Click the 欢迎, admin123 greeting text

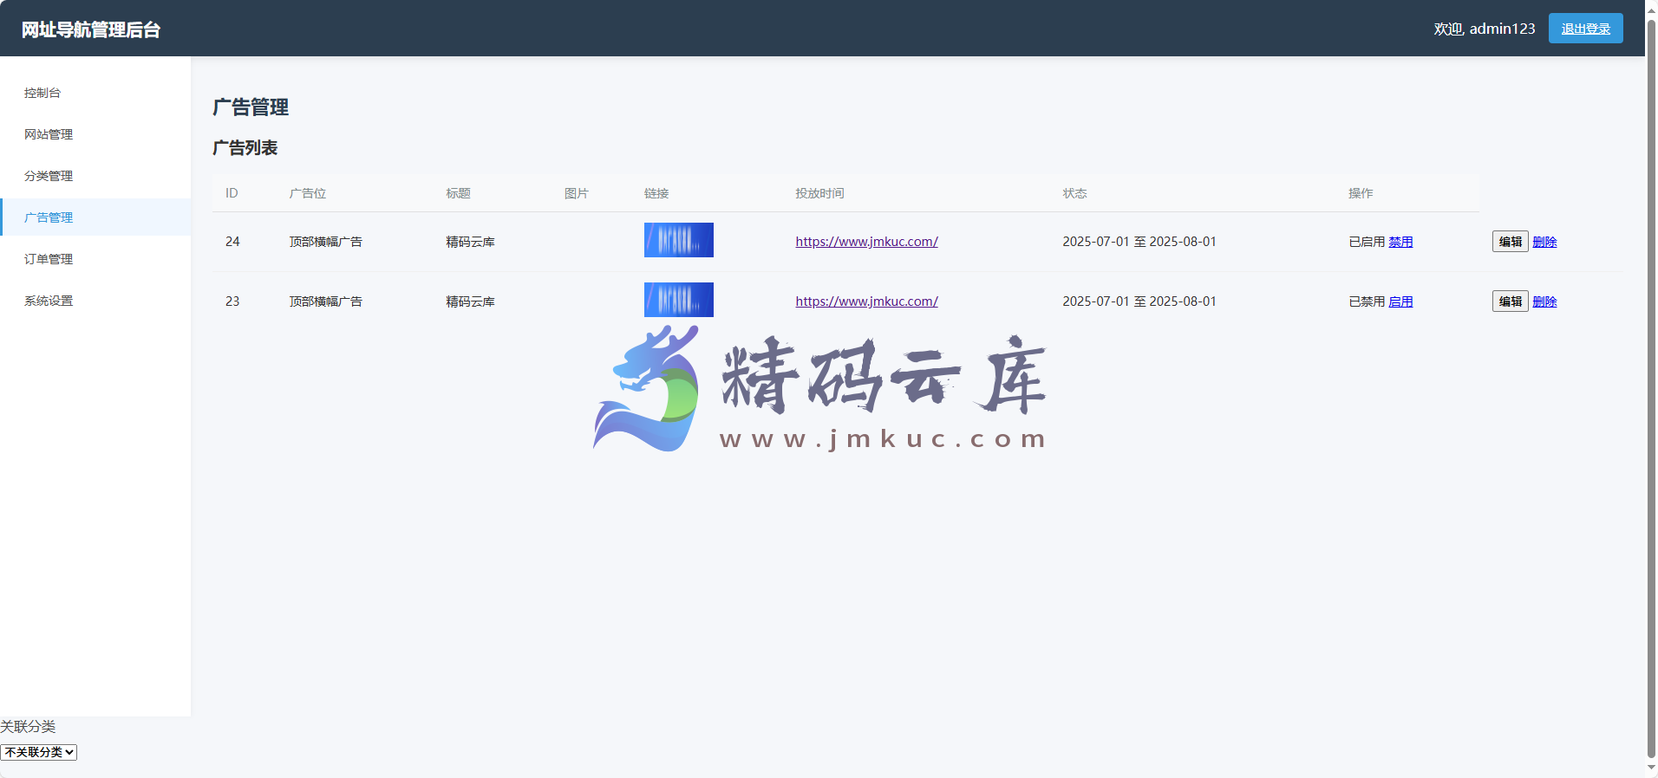pyautogui.click(x=1484, y=29)
